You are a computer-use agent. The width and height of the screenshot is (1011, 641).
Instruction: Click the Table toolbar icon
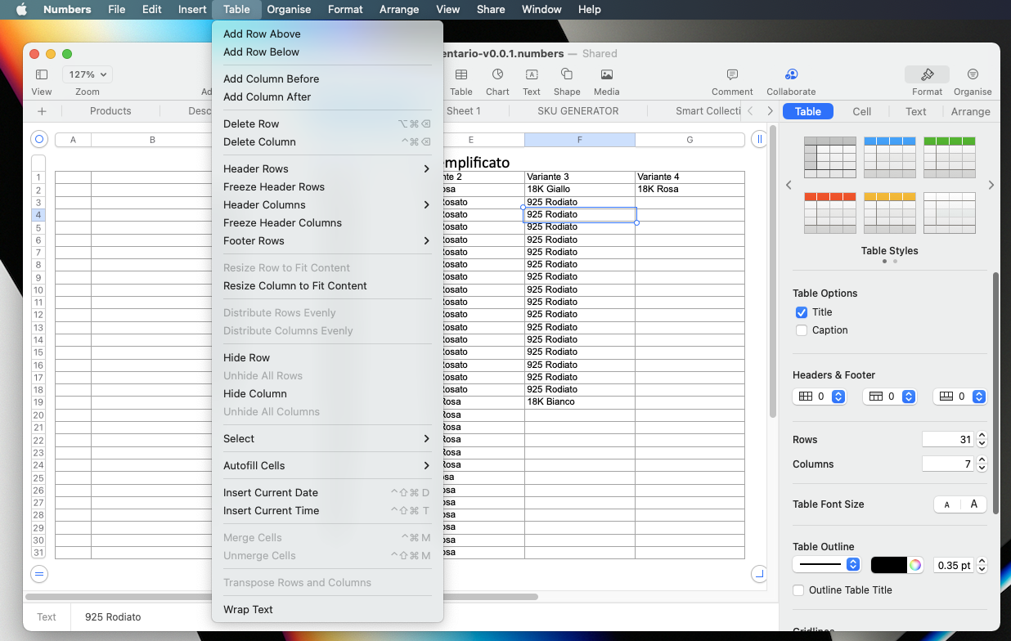coord(461,74)
